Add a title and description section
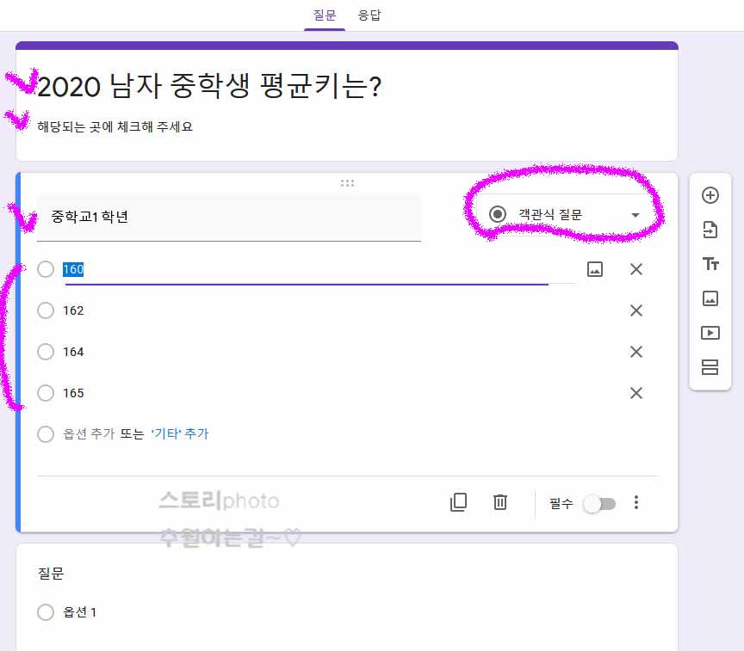The image size is (744, 651). [x=710, y=263]
